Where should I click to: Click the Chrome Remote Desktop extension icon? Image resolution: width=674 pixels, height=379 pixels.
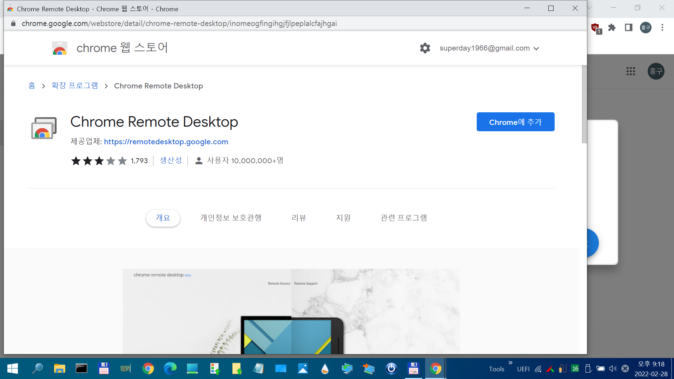[x=44, y=128]
